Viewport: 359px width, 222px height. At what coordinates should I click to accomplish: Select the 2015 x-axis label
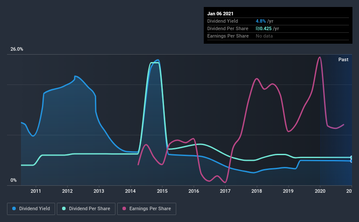(162, 191)
